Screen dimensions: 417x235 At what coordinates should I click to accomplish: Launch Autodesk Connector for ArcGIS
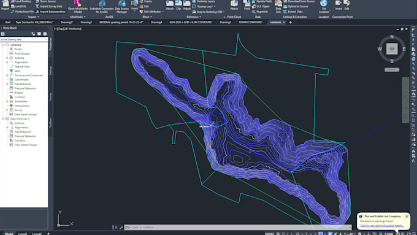pyautogui.click(x=102, y=7)
